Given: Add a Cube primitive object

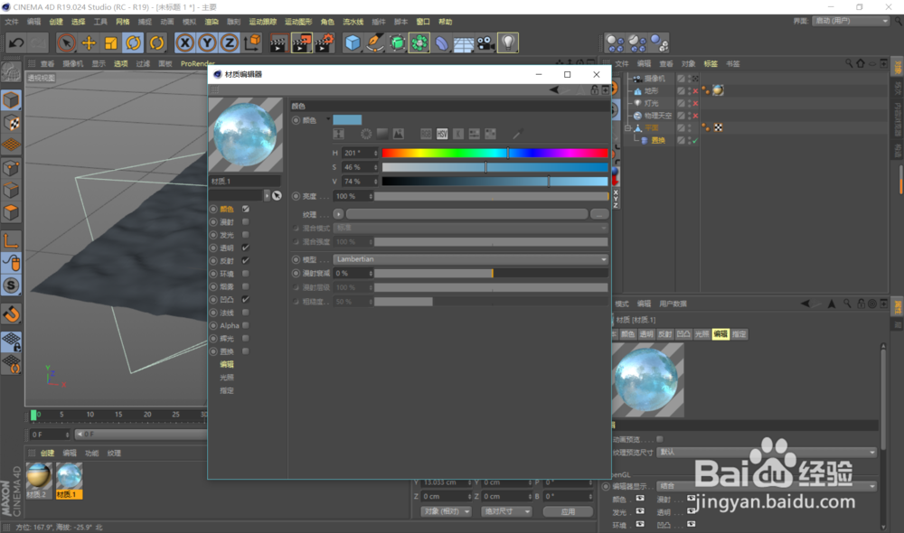Looking at the screenshot, I should click(353, 42).
